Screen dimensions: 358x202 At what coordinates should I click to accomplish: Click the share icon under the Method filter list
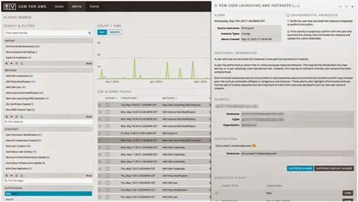click(x=6, y=116)
